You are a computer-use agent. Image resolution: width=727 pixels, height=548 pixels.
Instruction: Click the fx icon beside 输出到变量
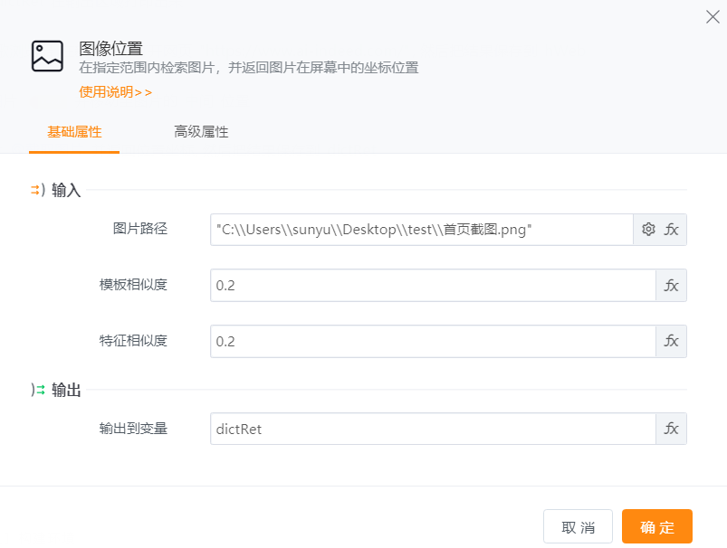coord(672,430)
